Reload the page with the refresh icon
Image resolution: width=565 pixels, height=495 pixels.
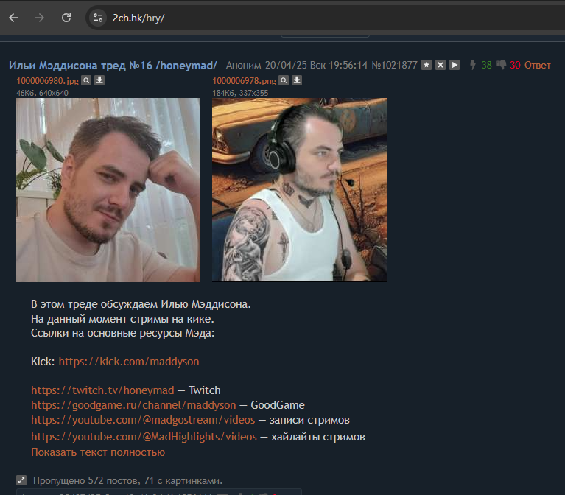click(x=66, y=18)
